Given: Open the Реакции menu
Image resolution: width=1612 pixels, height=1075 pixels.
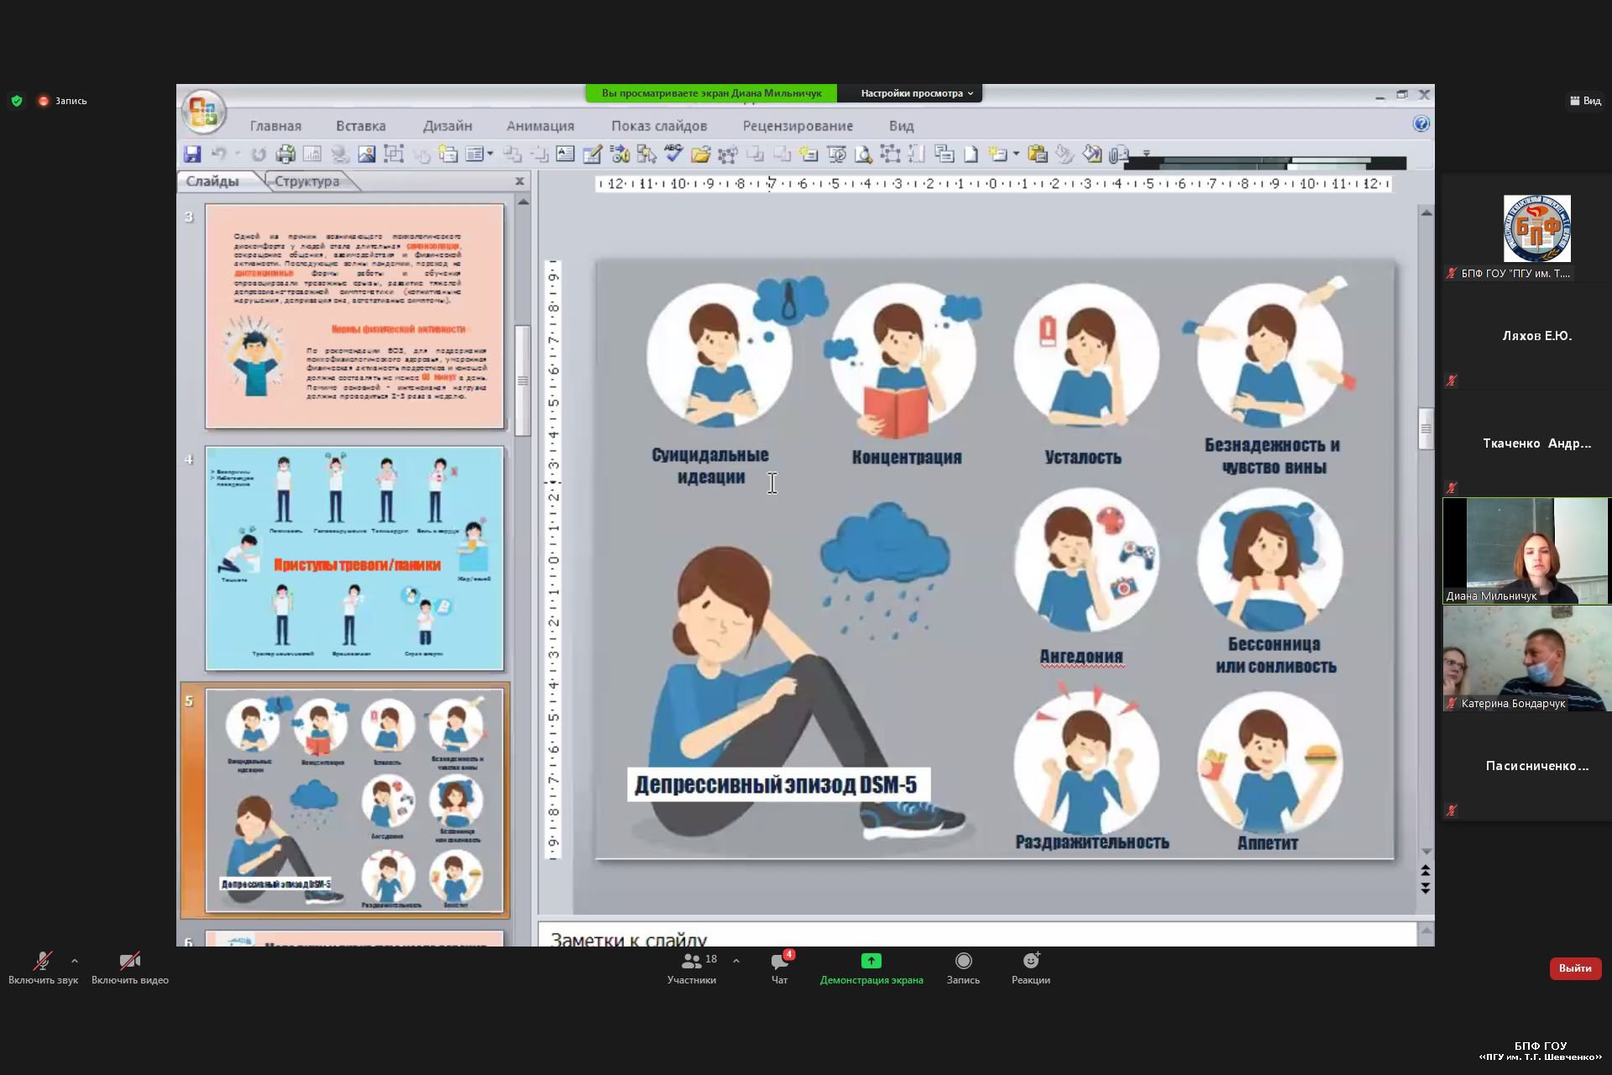Looking at the screenshot, I should pos(1031,968).
